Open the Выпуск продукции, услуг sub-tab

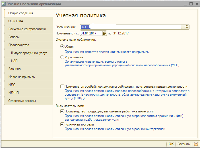pos(29,53)
